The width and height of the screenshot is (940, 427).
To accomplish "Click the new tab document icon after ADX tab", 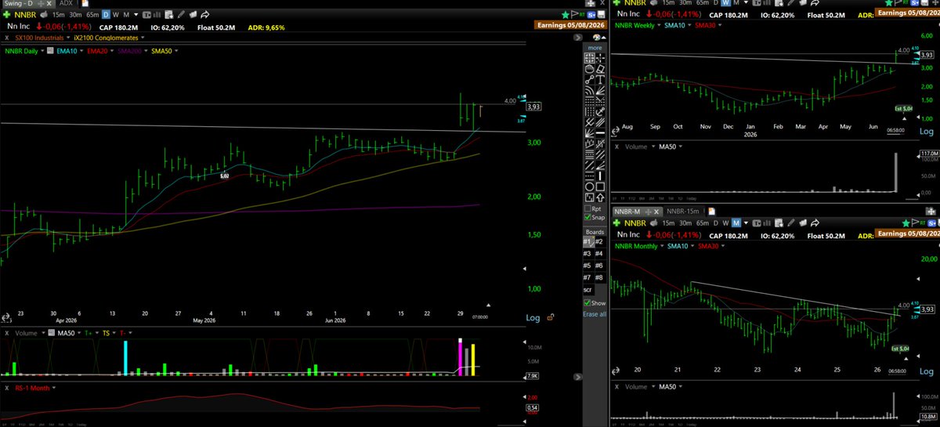I will pyautogui.click(x=85, y=3).
